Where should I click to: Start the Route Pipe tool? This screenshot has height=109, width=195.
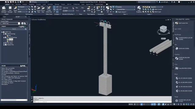click(15, 9)
